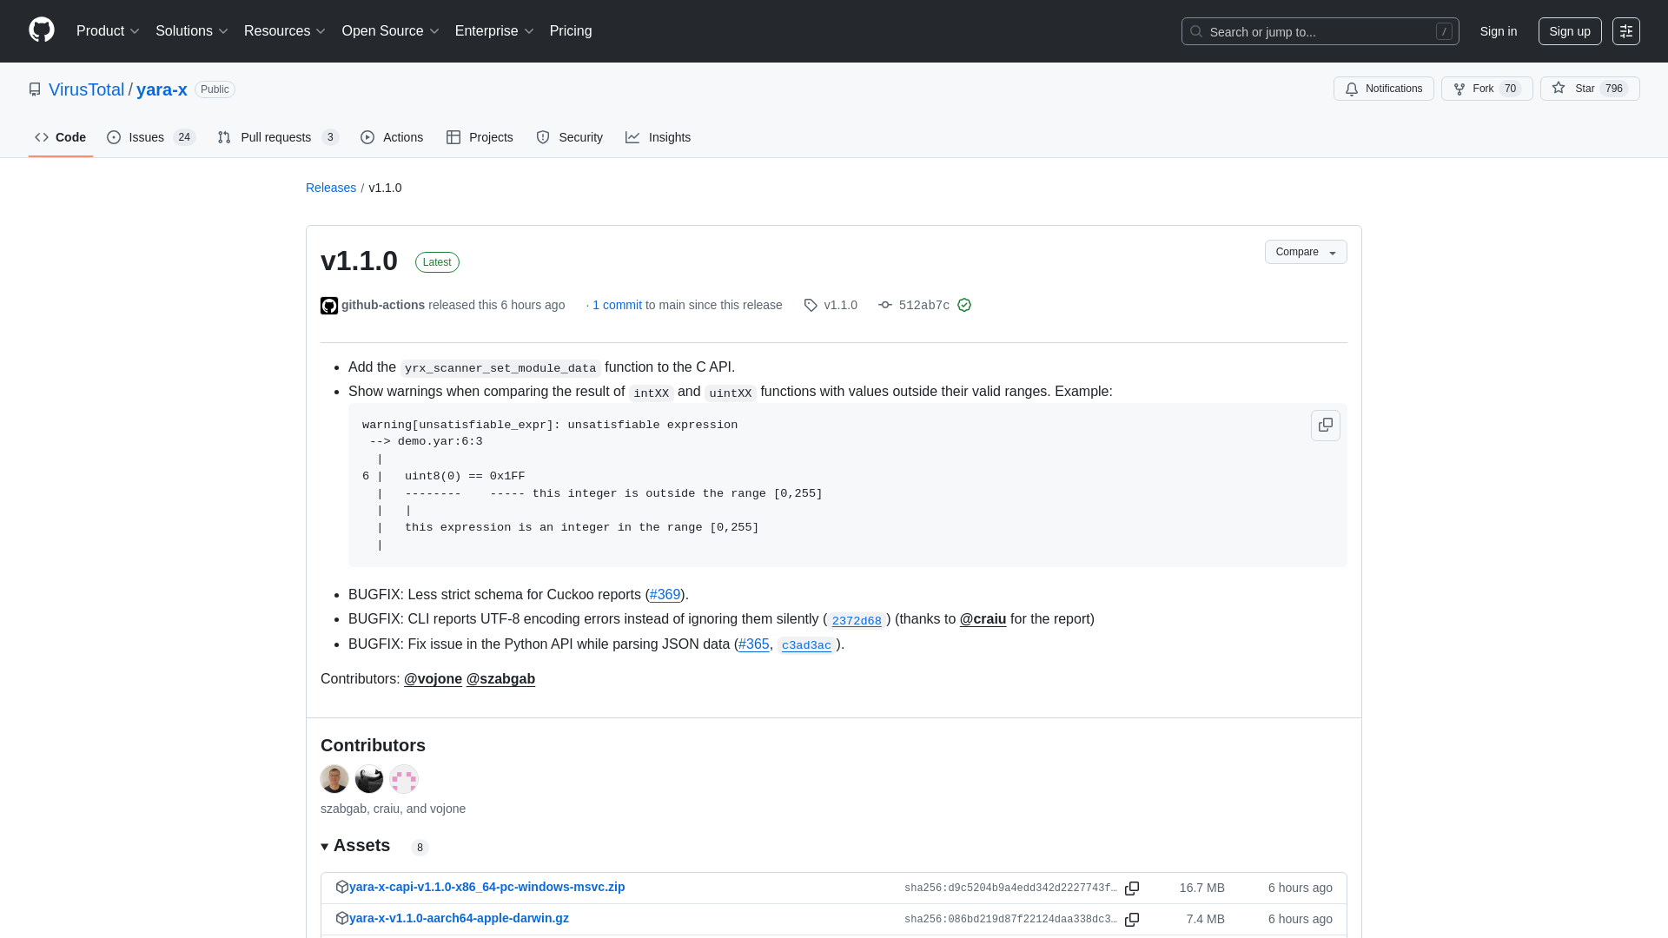The width and height of the screenshot is (1668, 938).
Task: Click the Public visibility badge
Action: (x=215, y=89)
